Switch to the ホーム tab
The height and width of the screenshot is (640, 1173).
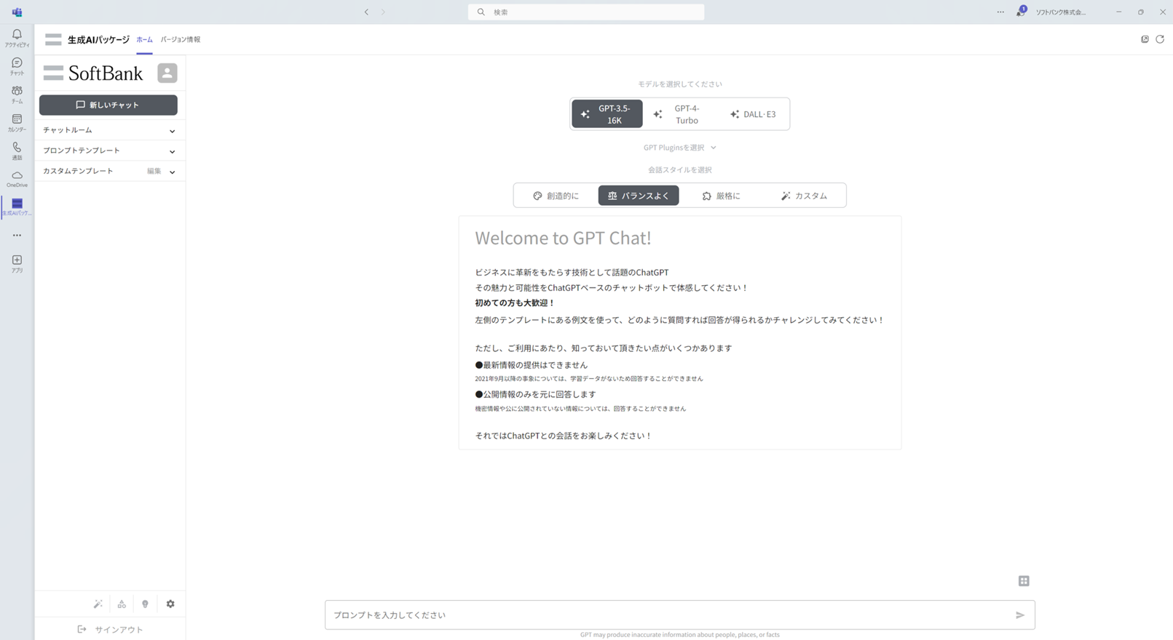[144, 39]
